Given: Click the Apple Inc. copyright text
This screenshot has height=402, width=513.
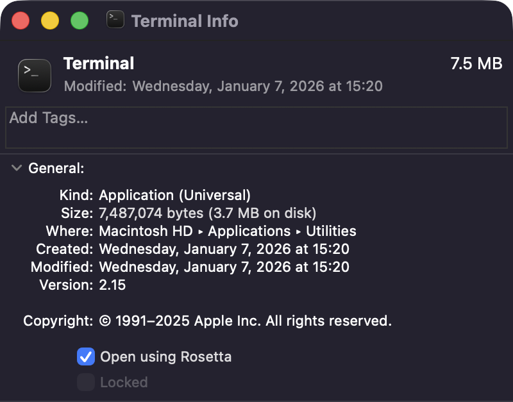Looking at the screenshot, I should coord(245,321).
